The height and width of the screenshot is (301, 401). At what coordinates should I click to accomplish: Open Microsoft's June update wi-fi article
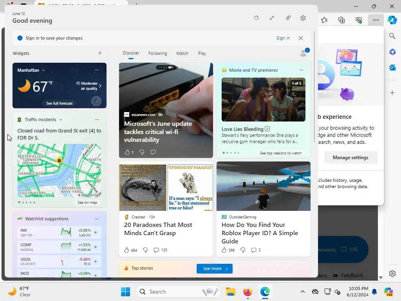158,132
